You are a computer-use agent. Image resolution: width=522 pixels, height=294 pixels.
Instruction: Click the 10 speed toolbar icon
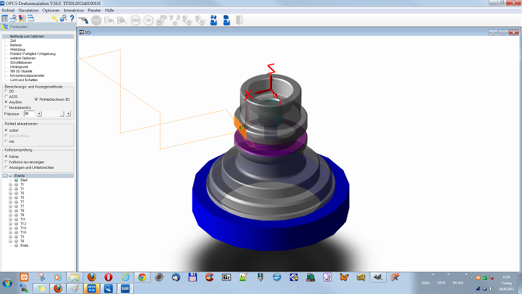point(148,20)
